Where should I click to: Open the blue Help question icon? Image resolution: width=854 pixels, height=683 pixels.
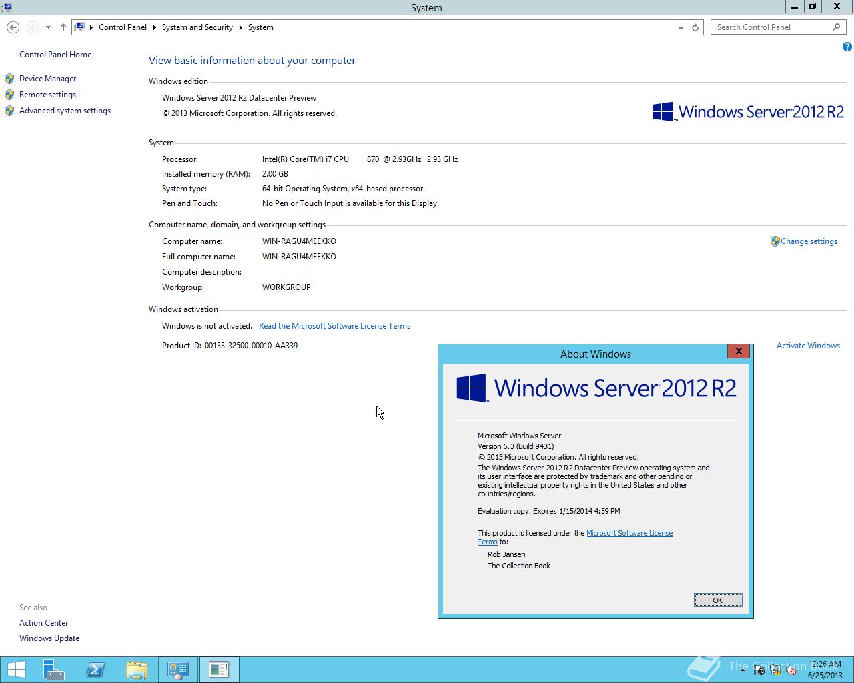click(x=847, y=47)
